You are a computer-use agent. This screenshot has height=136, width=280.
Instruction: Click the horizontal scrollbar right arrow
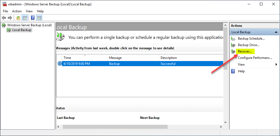(221, 127)
